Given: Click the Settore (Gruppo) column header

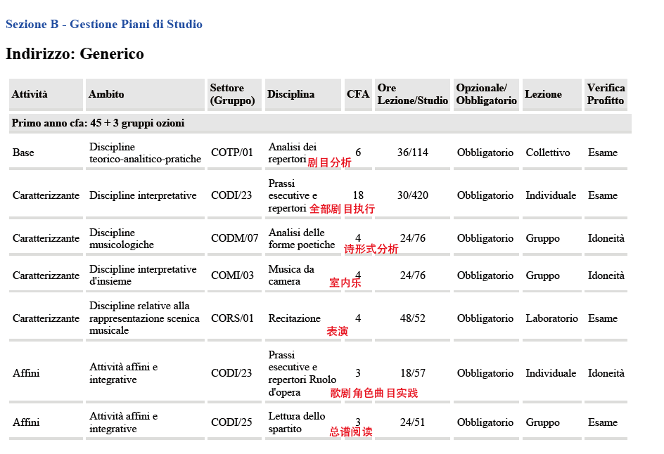Looking at the screenshot, I should point(234,94).
